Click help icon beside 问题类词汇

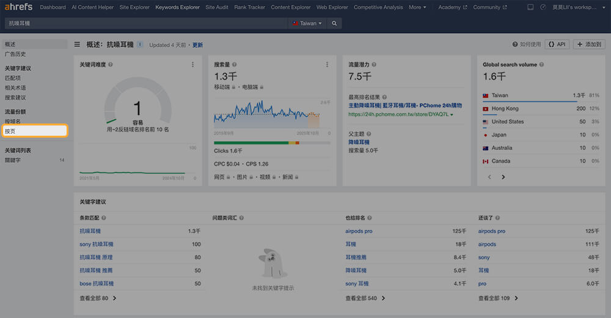pyautogui.click(x=241, y=218)
